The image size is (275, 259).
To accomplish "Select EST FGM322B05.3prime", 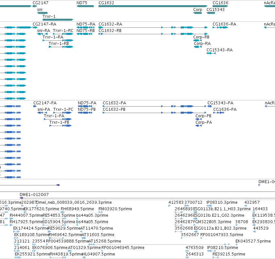I will [212, 222].
